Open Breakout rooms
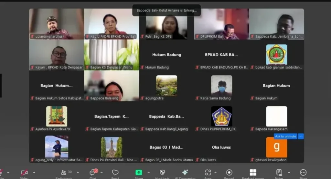 [x=253, y=173]
